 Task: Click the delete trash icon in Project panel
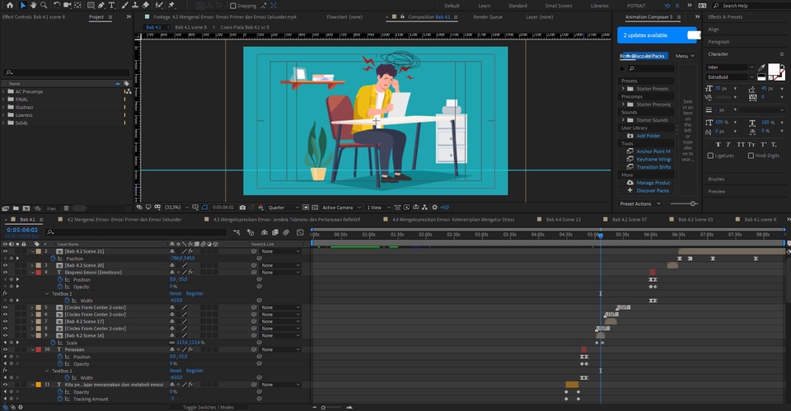point(66,208)
